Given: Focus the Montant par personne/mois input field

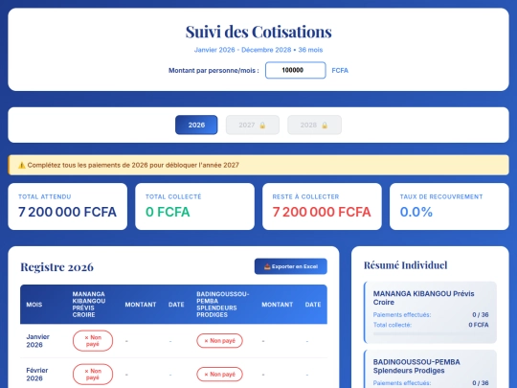Looking at the screenshot, I should tap(296, 70).
